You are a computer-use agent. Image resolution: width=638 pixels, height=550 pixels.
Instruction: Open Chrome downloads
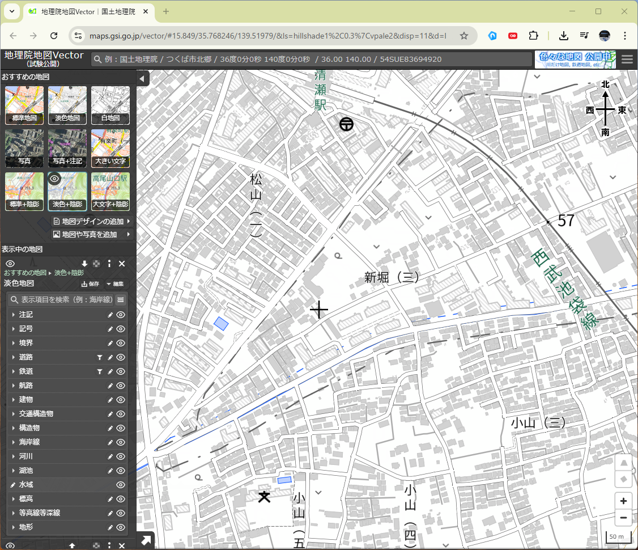pos(564,36)
